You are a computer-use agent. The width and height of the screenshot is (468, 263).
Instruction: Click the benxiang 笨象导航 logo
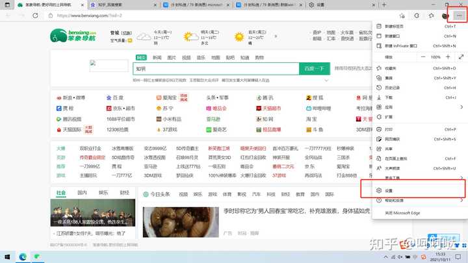coord(73,36)
